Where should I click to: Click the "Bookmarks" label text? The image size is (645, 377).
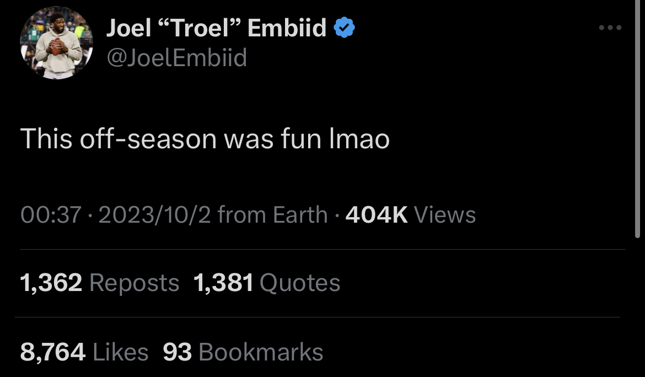[261, 352]
